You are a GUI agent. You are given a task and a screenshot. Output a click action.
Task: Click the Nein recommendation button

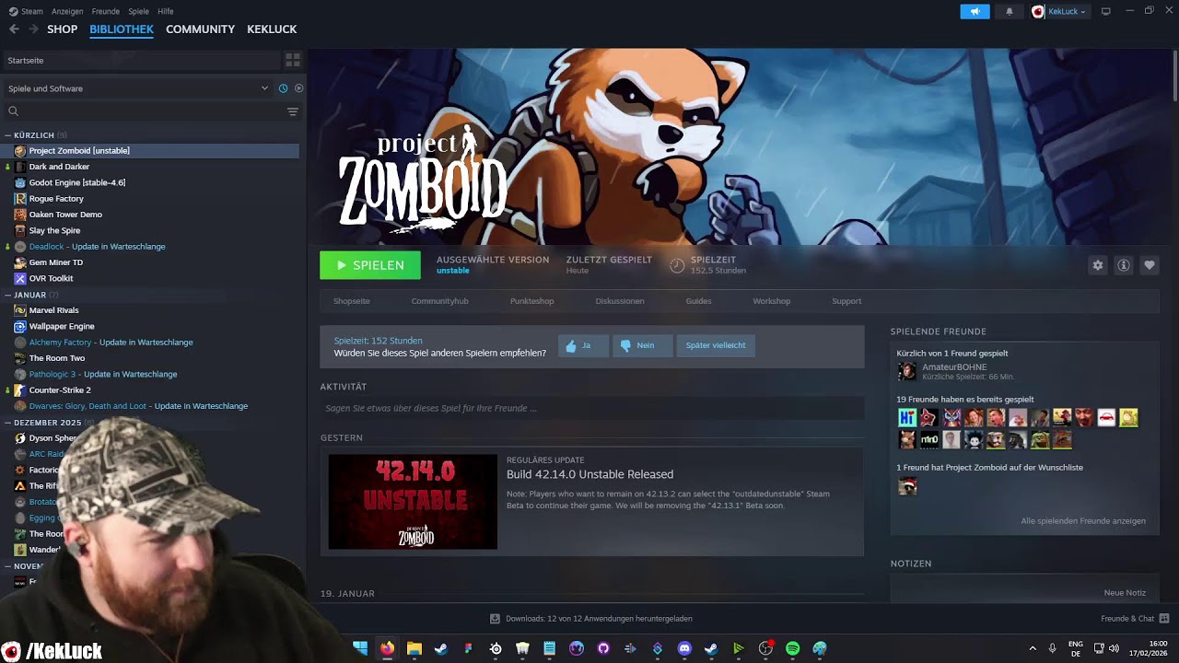click(x=643, y=345)
